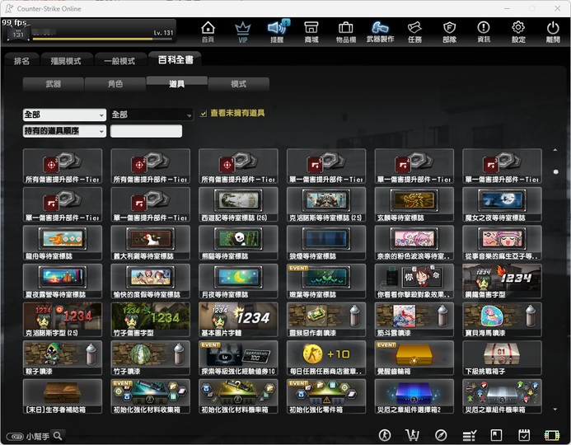Click the 離開 exit power button
Image resolution: width=571 pixels, height=445 pixels.
[x=553, y=31]
